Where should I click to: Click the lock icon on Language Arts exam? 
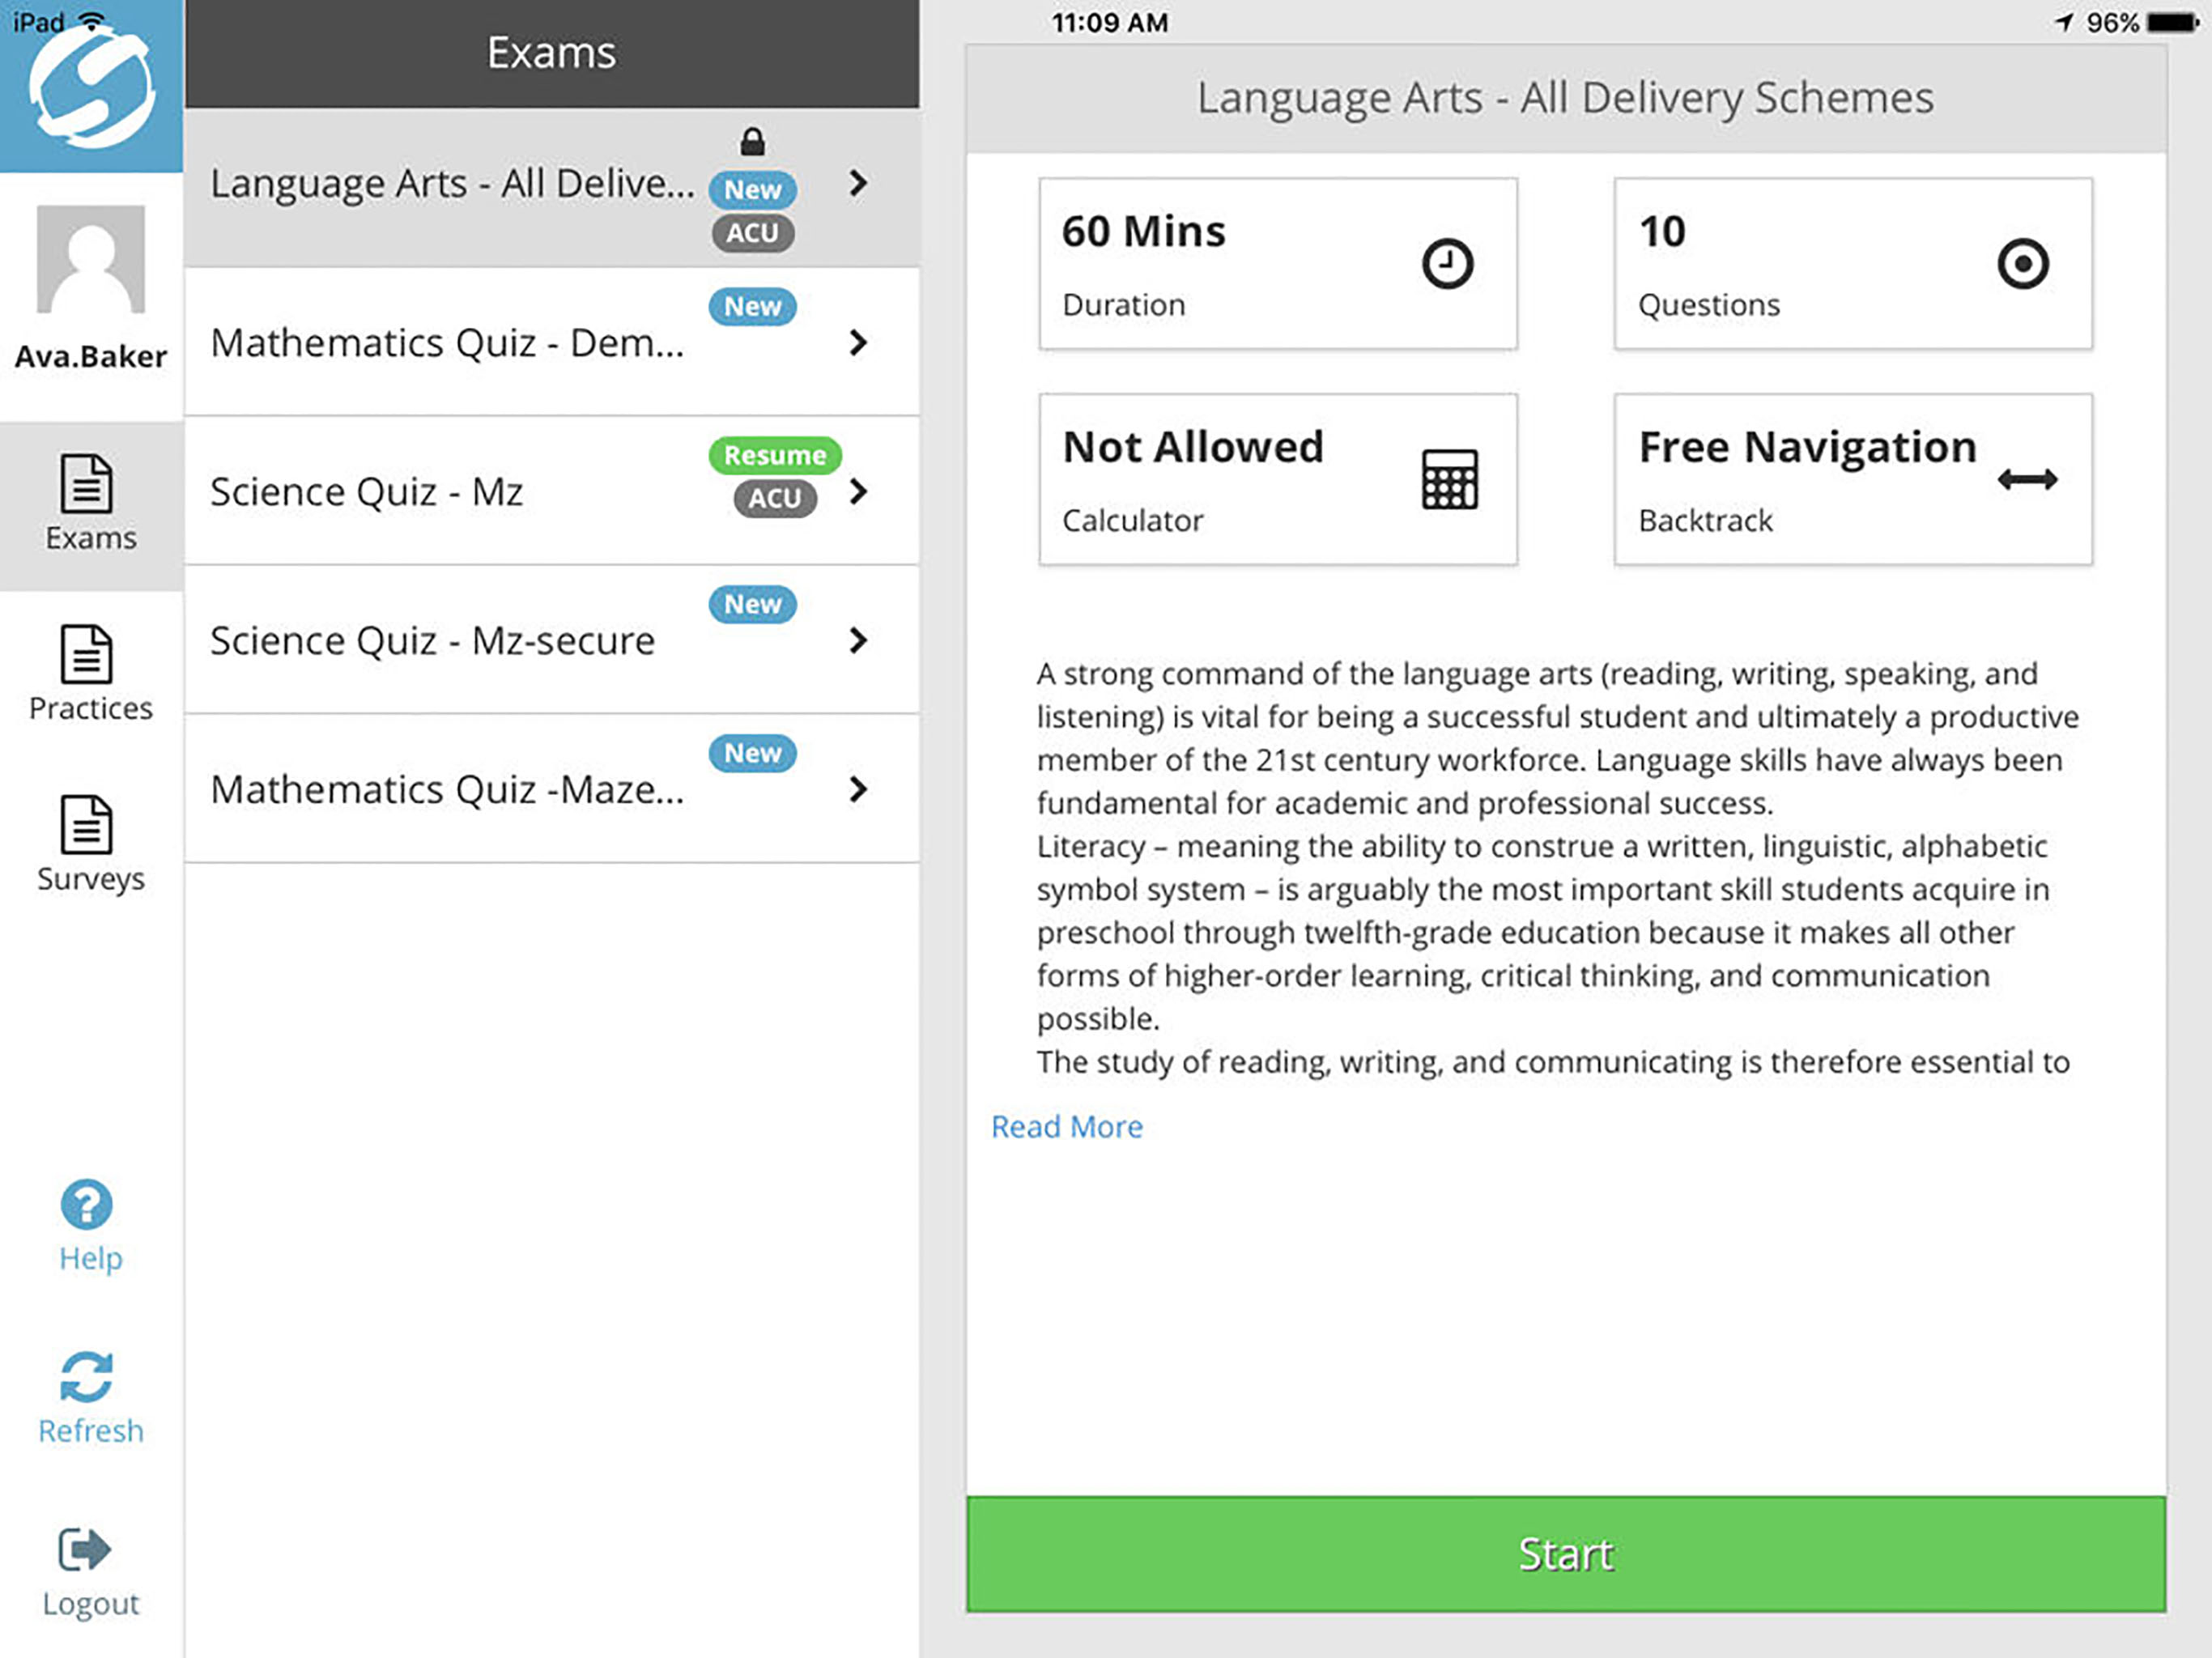(753, 142)
